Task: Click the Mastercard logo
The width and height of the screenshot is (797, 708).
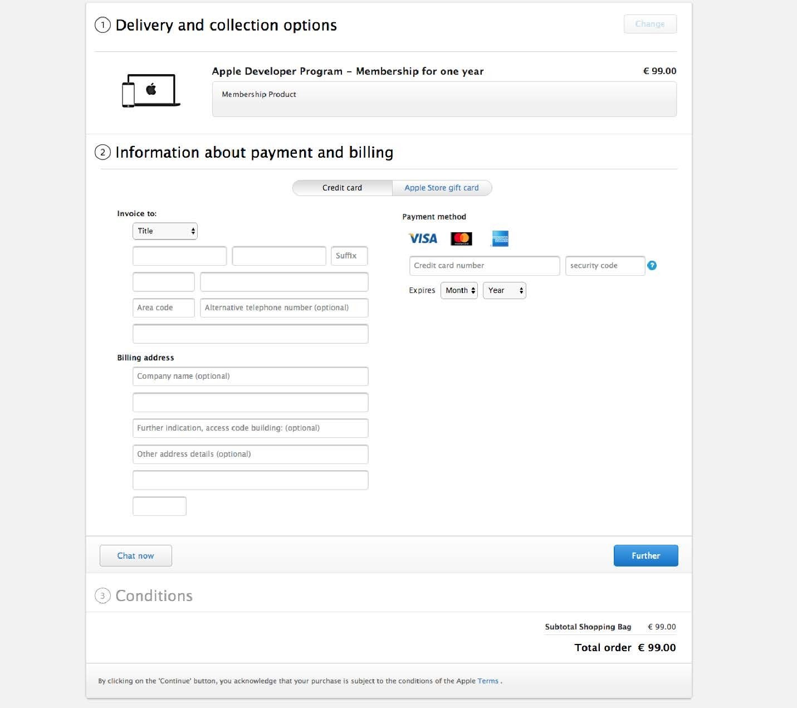Action: click(461, 238)
